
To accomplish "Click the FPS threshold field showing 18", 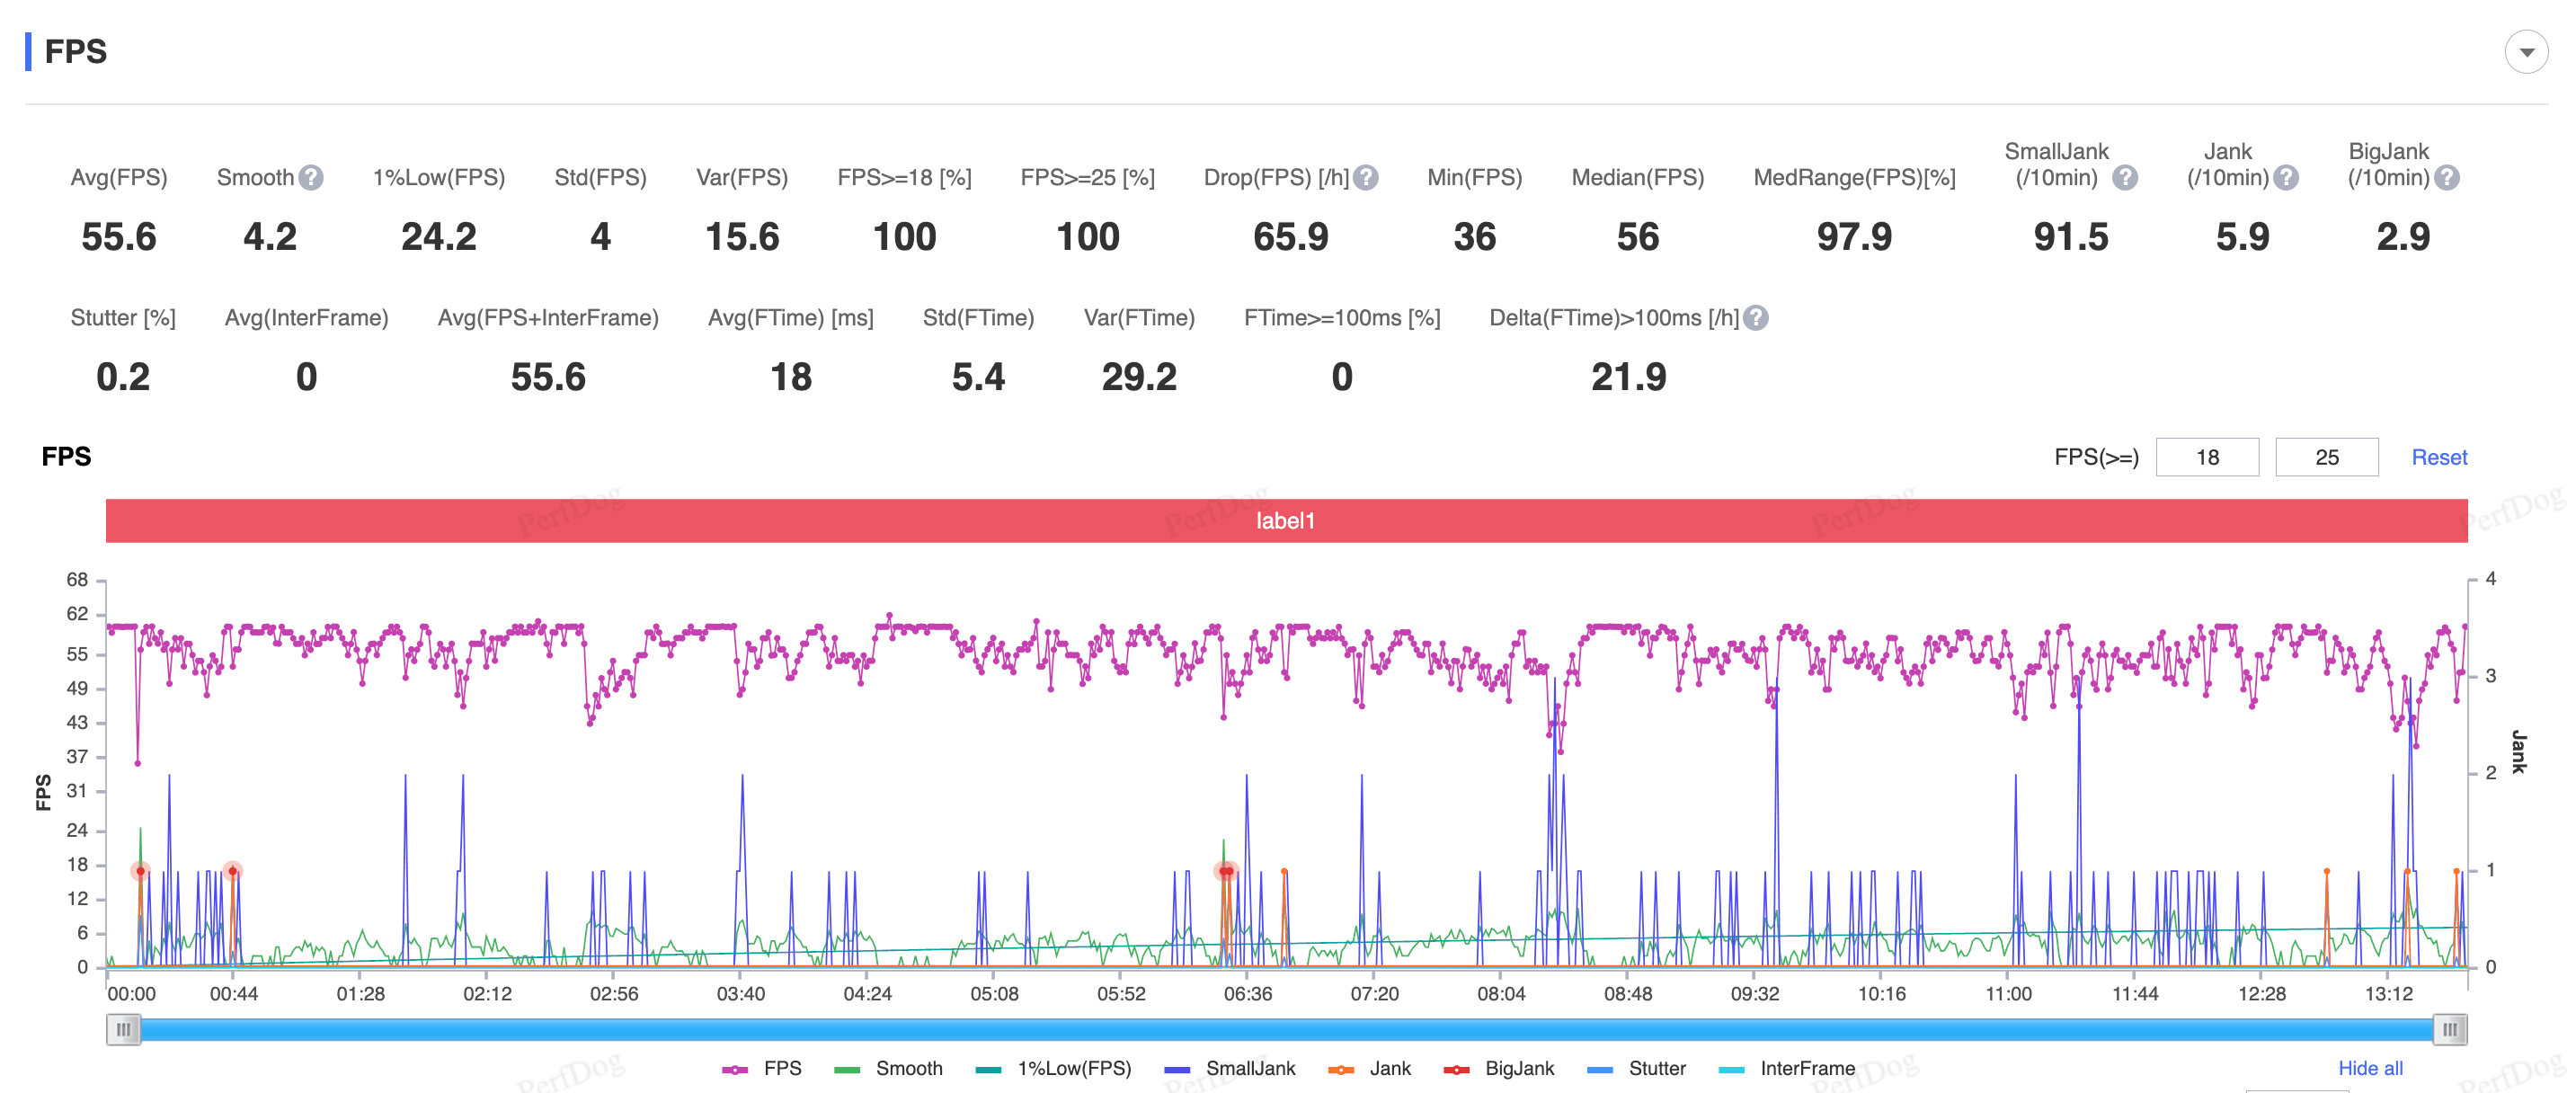I will pos(2207,457).
